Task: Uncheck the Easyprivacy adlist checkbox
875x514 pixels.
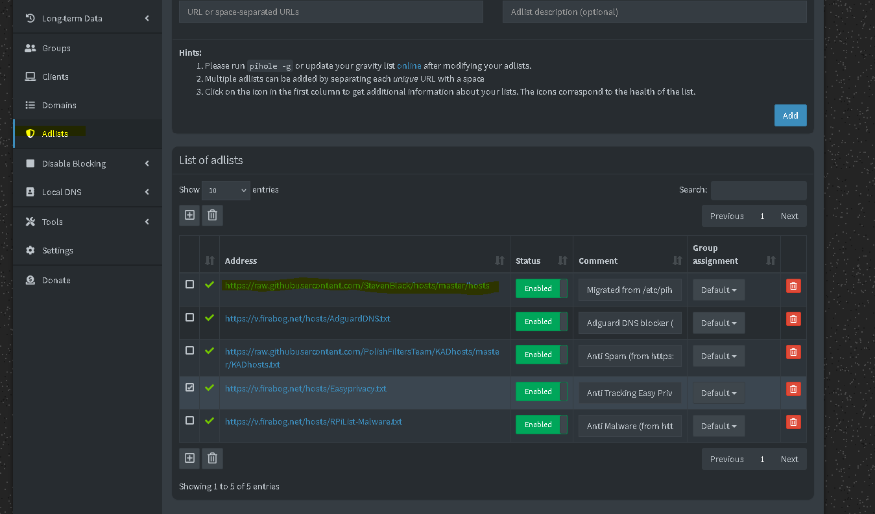Action: coord(189,388)
